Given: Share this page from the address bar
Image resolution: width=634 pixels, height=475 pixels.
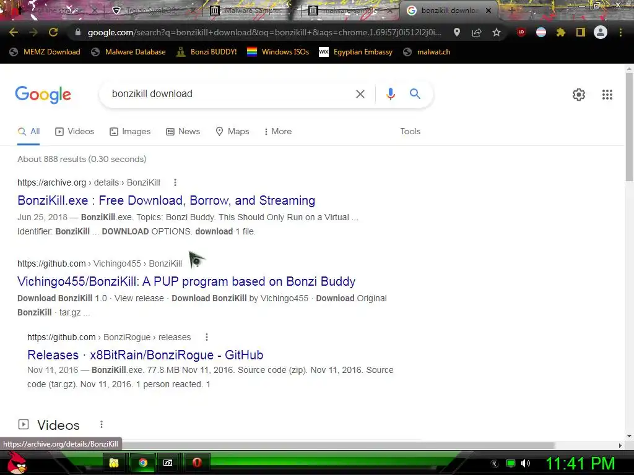Looking at the screenshot, I should coord(477,32).
